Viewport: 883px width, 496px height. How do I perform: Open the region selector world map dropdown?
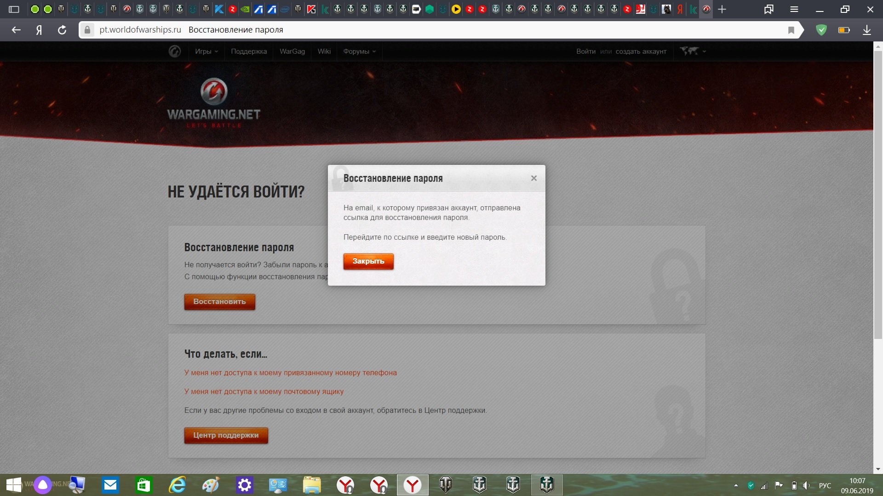tap(693, 51)
